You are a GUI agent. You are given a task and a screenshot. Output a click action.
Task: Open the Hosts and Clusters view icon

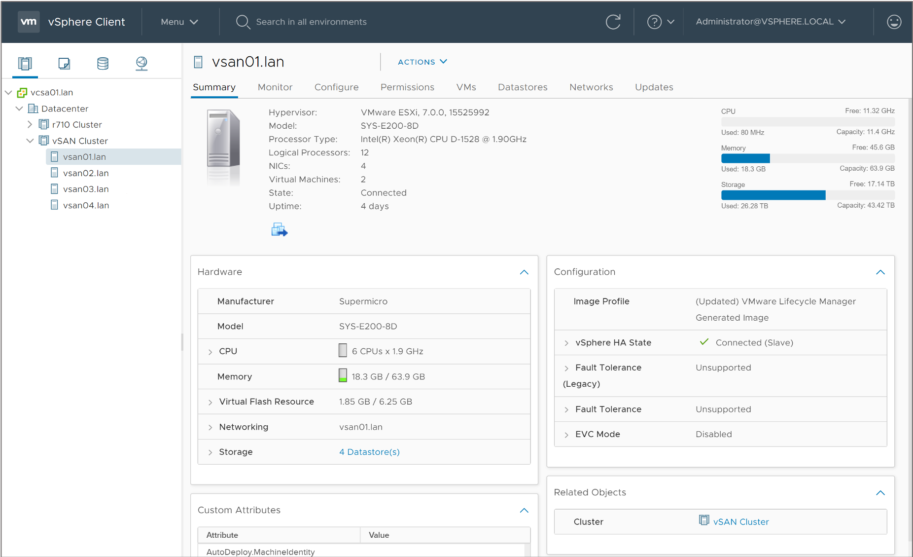click(x=25, y=63)
